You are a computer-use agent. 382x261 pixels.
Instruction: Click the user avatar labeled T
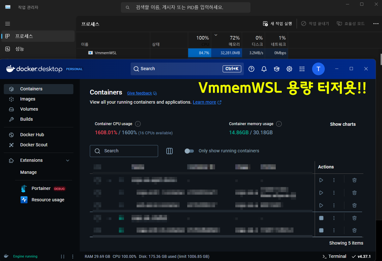pyautogui.click(x=318, y=69)
